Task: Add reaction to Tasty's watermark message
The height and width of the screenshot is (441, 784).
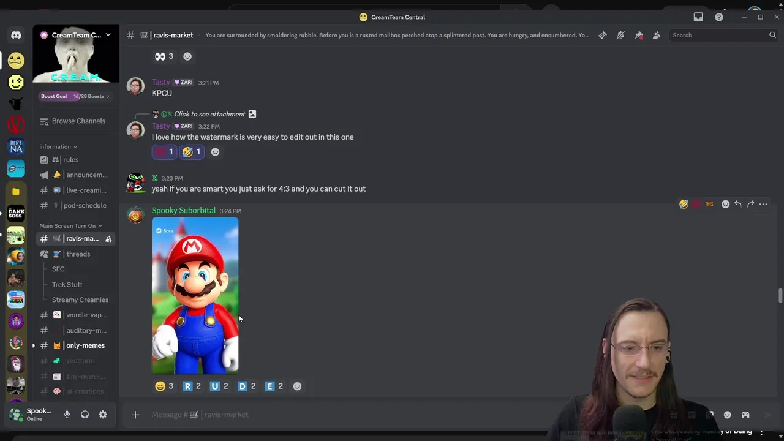Action: coord(215,152)
